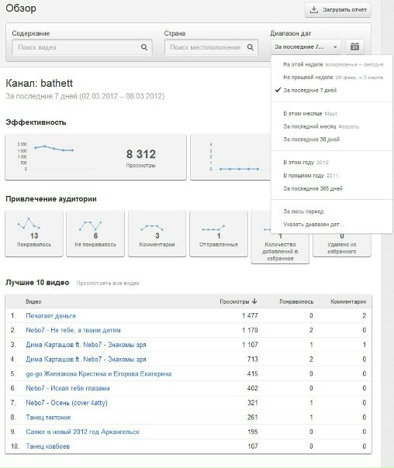394x468 pixels.
Task: Open the views card showing 8 312
Action: 95,157
